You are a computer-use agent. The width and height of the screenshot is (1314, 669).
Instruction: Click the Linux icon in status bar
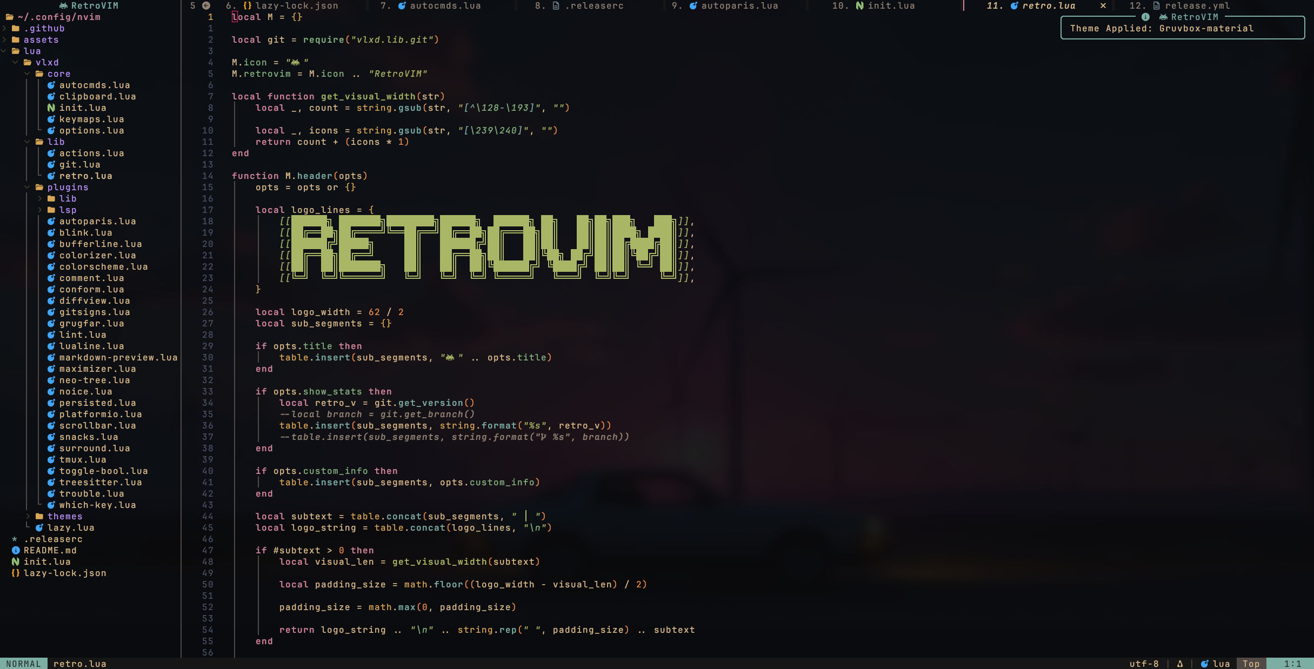point(1180,664)
